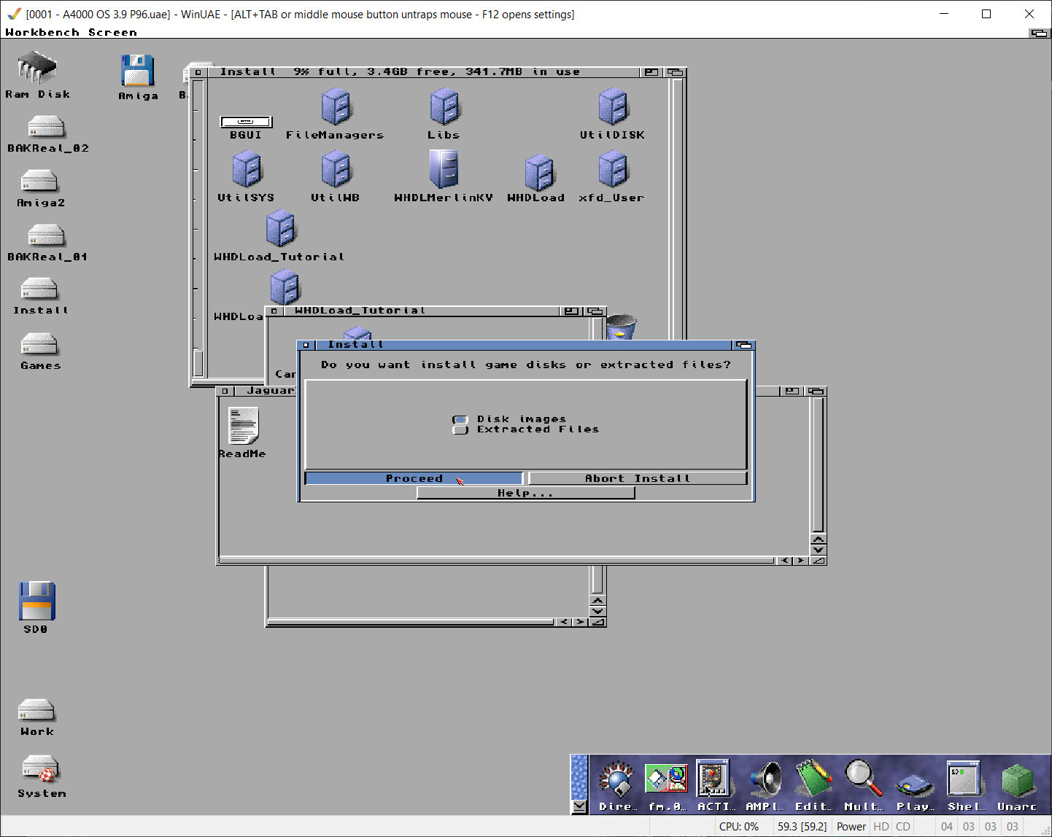This screenshot has height=837, width=1052.
Task: Click the Jaguar window close gadget
Action: (x=225, y=392)
